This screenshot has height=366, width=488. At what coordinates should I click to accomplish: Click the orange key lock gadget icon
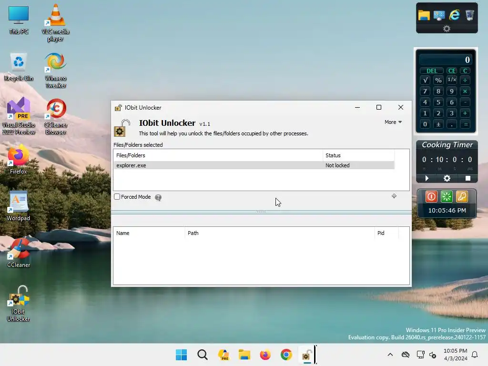tap(462, 197)
